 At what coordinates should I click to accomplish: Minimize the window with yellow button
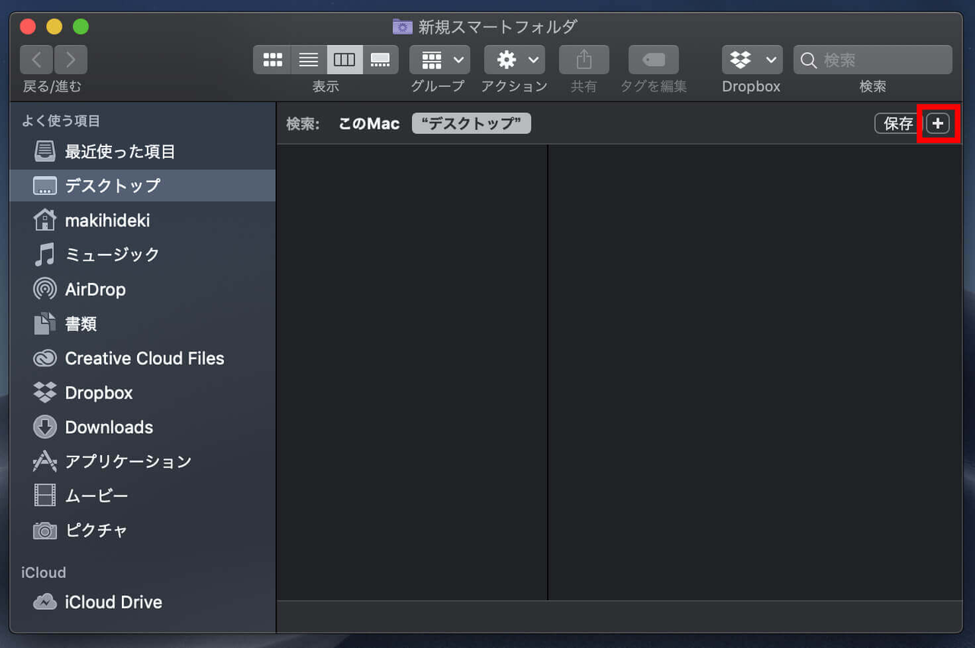click(54, 27)
